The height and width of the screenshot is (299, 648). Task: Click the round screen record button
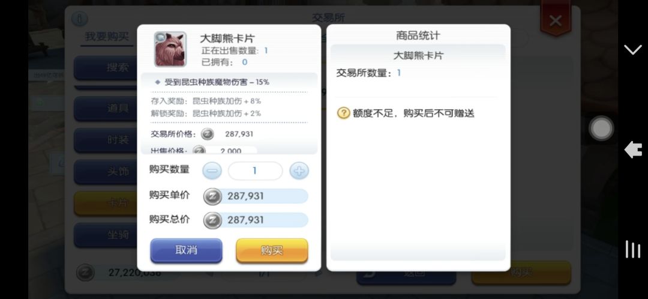[601, 128]
